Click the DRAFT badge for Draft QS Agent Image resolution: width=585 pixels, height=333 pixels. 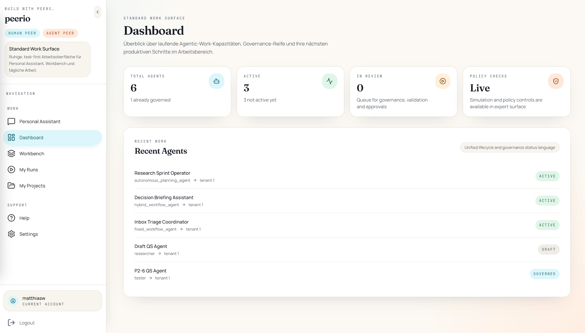tap(549, 249)
